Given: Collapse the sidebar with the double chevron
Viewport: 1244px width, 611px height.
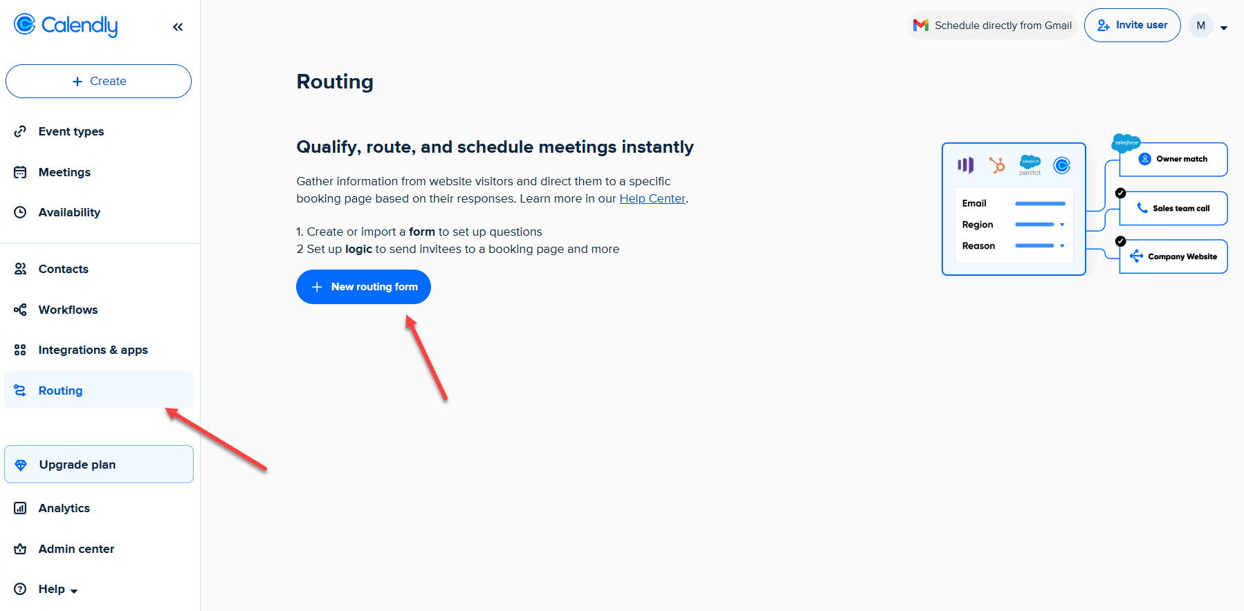Looking at the screenshot, I should (x=178, y=26).
